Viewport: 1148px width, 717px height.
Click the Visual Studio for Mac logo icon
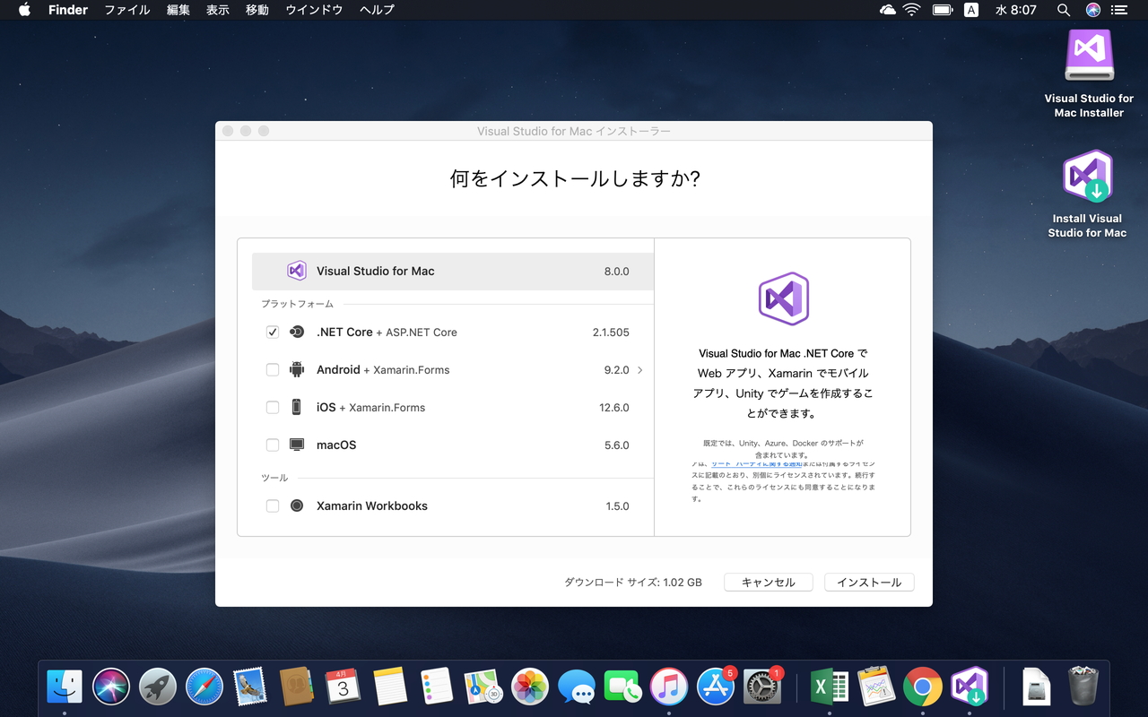(x=299, y=271)
